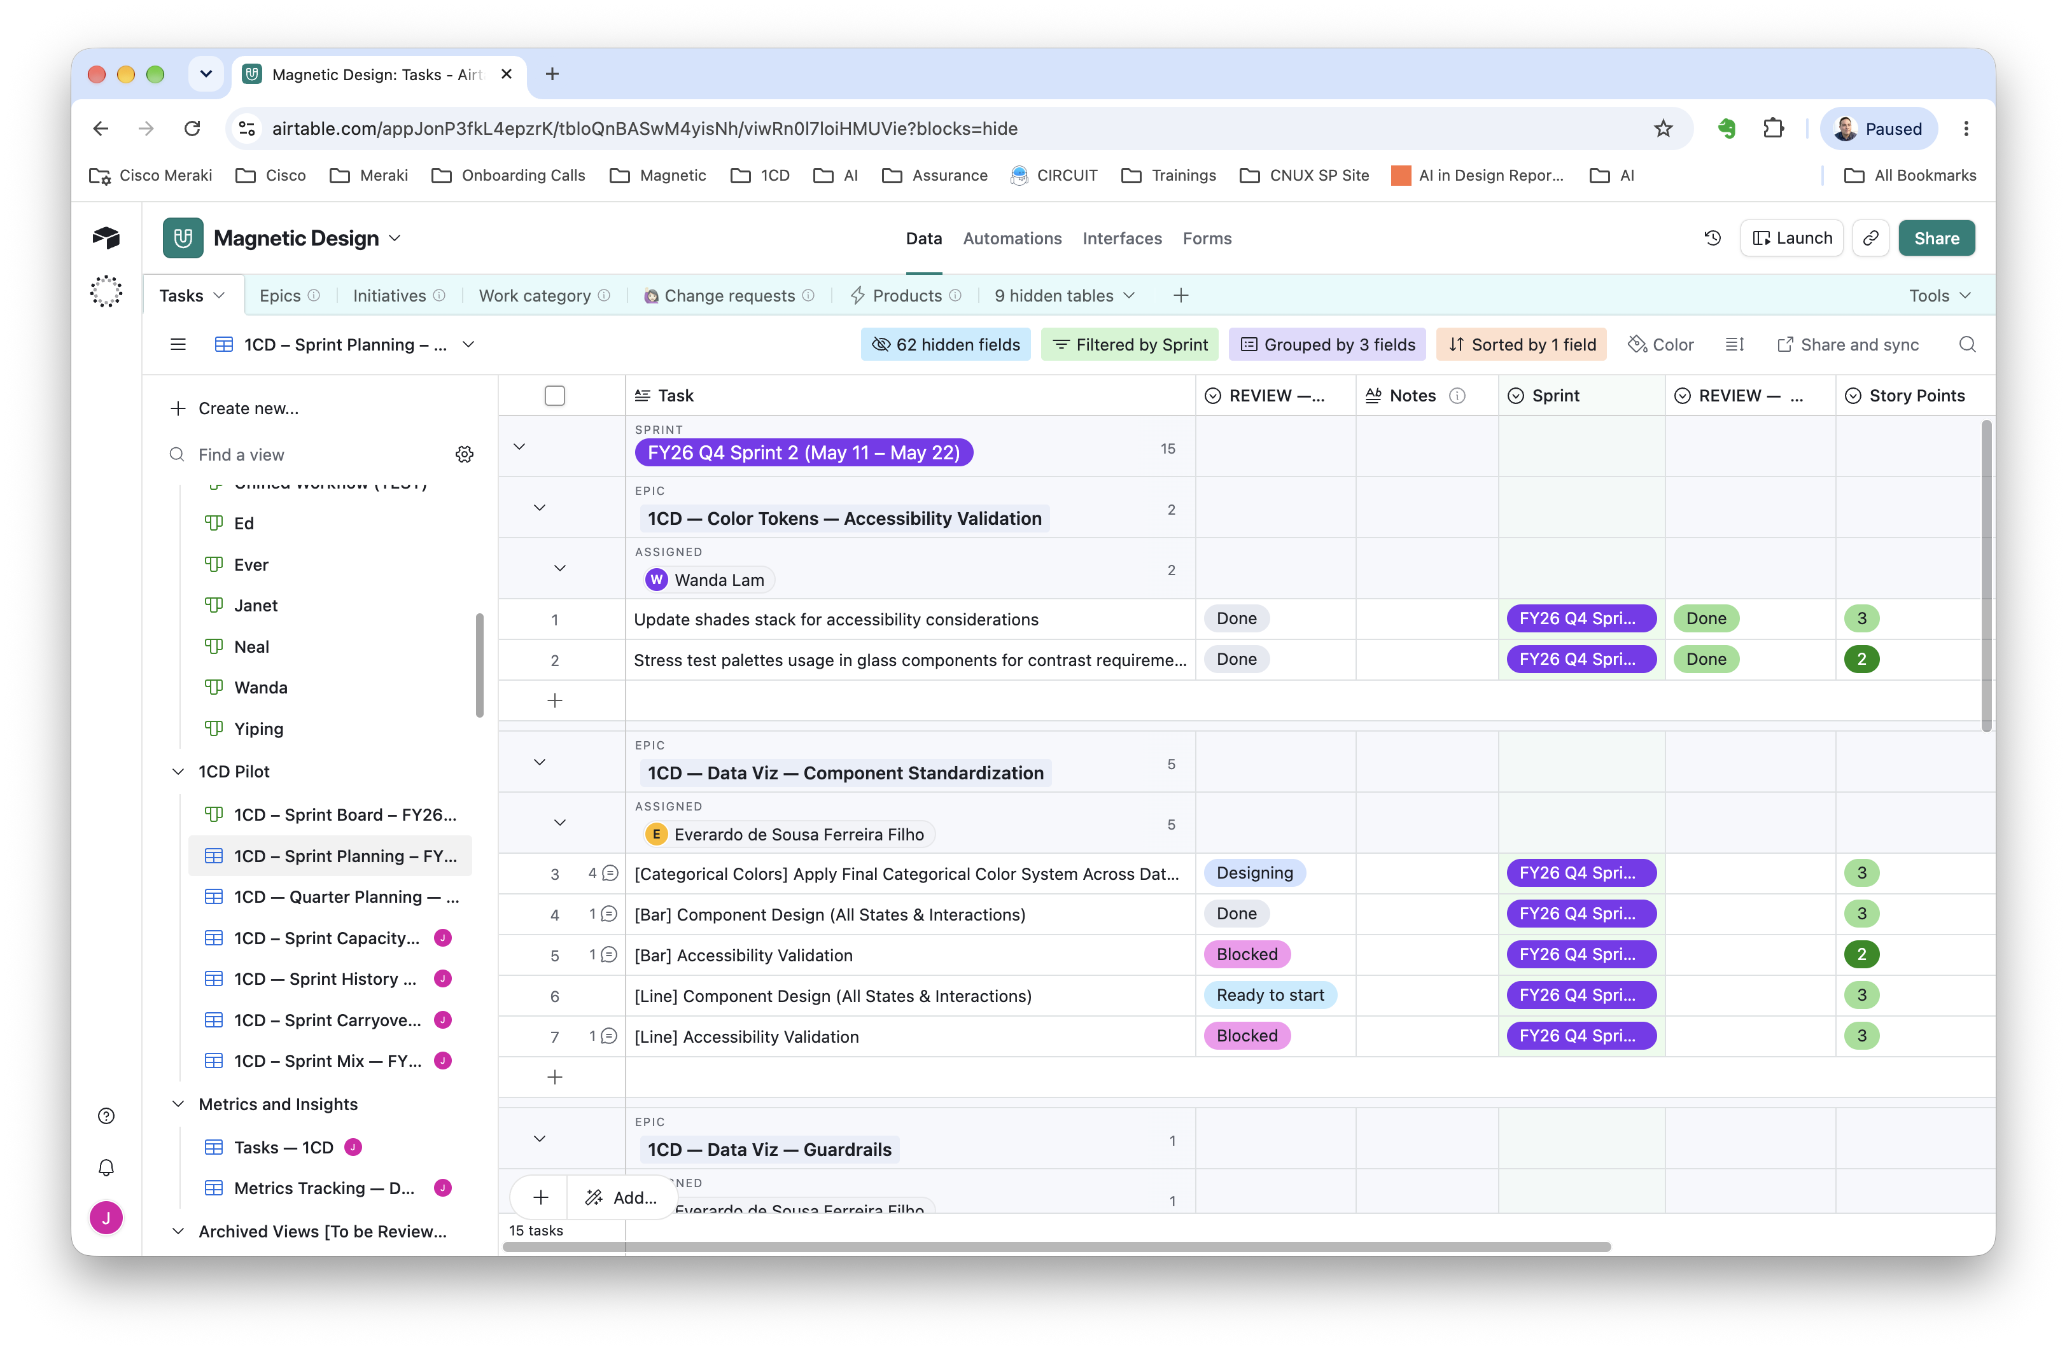
Task: Click the Blocked status on Bar Accessibility Validation
Action: (1246, 954)
